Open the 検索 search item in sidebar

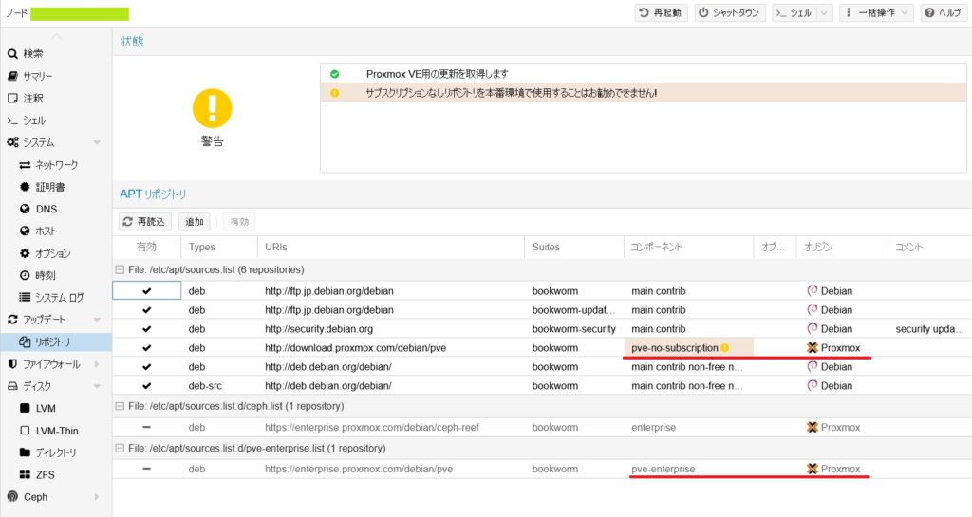coord(32,54)
